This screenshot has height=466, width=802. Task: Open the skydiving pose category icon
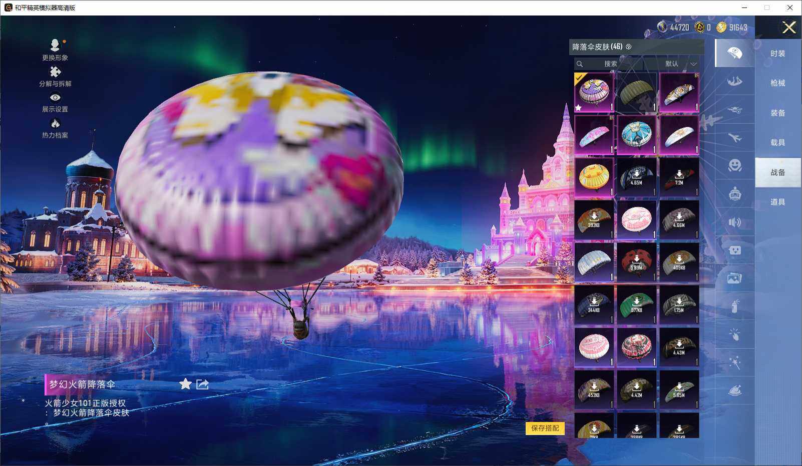[734, 81]
